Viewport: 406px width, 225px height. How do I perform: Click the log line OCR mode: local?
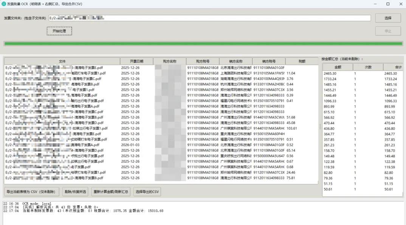pyautogui.click(x=27, y=204)
